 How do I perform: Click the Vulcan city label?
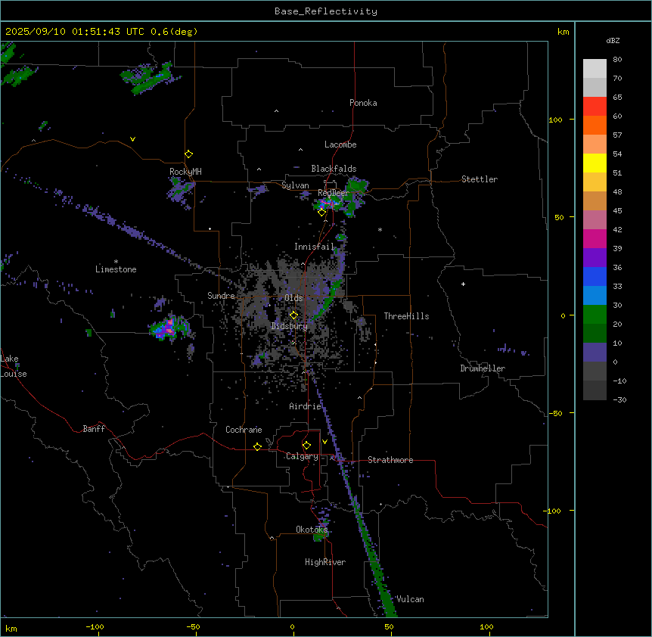point(410,599)
